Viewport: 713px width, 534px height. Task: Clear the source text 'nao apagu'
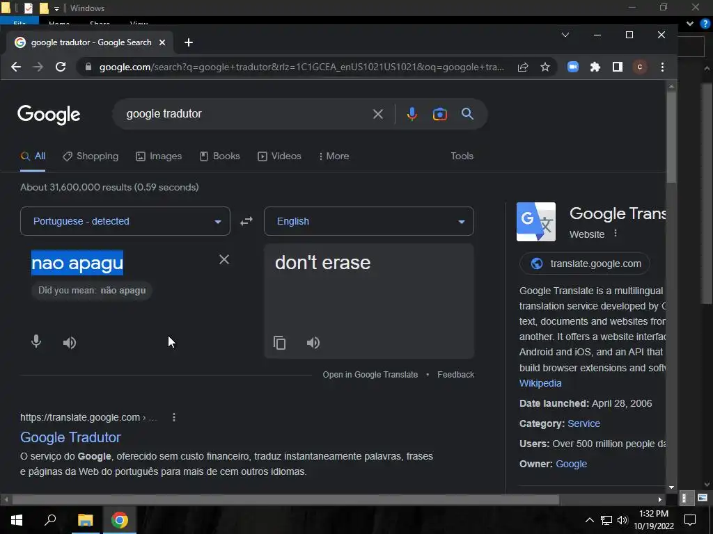pyautogui.click(x=224, y=259)
